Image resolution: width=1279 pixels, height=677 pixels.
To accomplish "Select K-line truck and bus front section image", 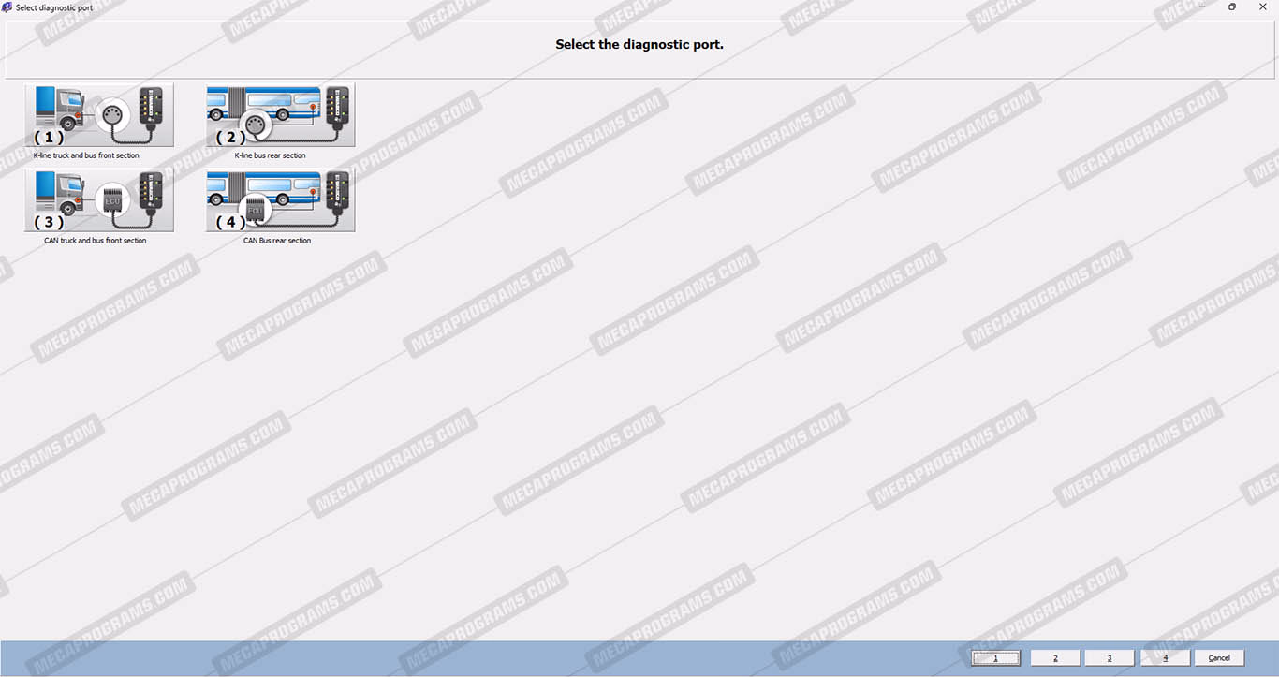I will pyautogui.click(x=99, y=115).
